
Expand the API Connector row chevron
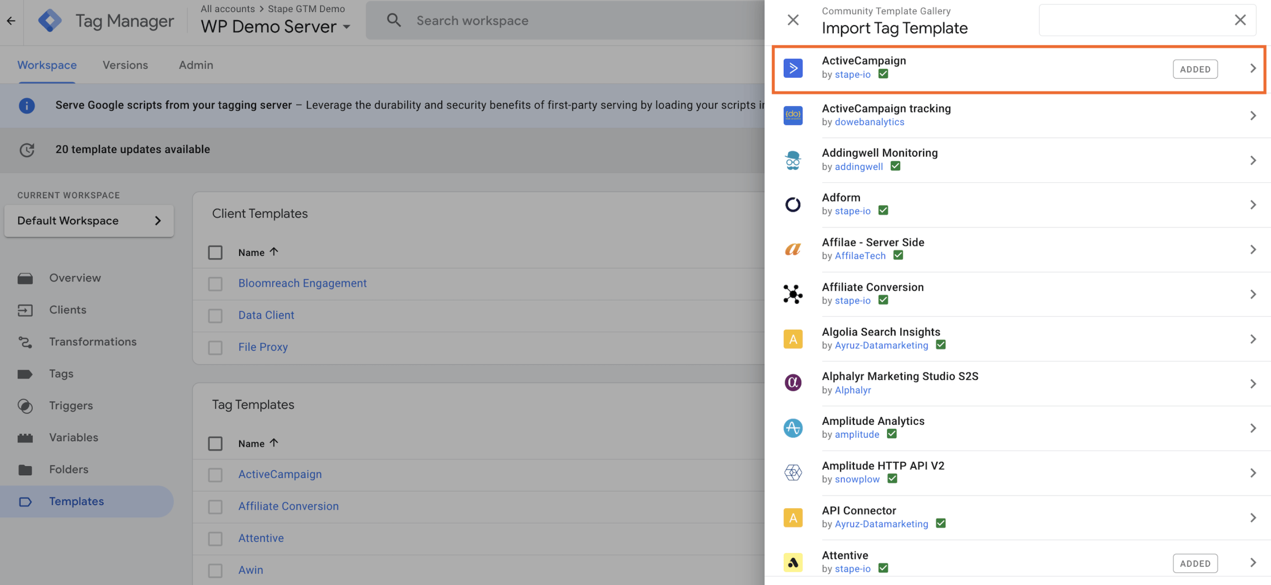[1253, 517]
